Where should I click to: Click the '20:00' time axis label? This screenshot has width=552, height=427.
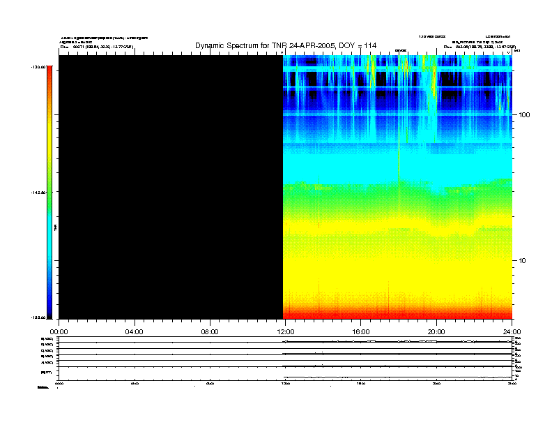(x=436, y=332)
